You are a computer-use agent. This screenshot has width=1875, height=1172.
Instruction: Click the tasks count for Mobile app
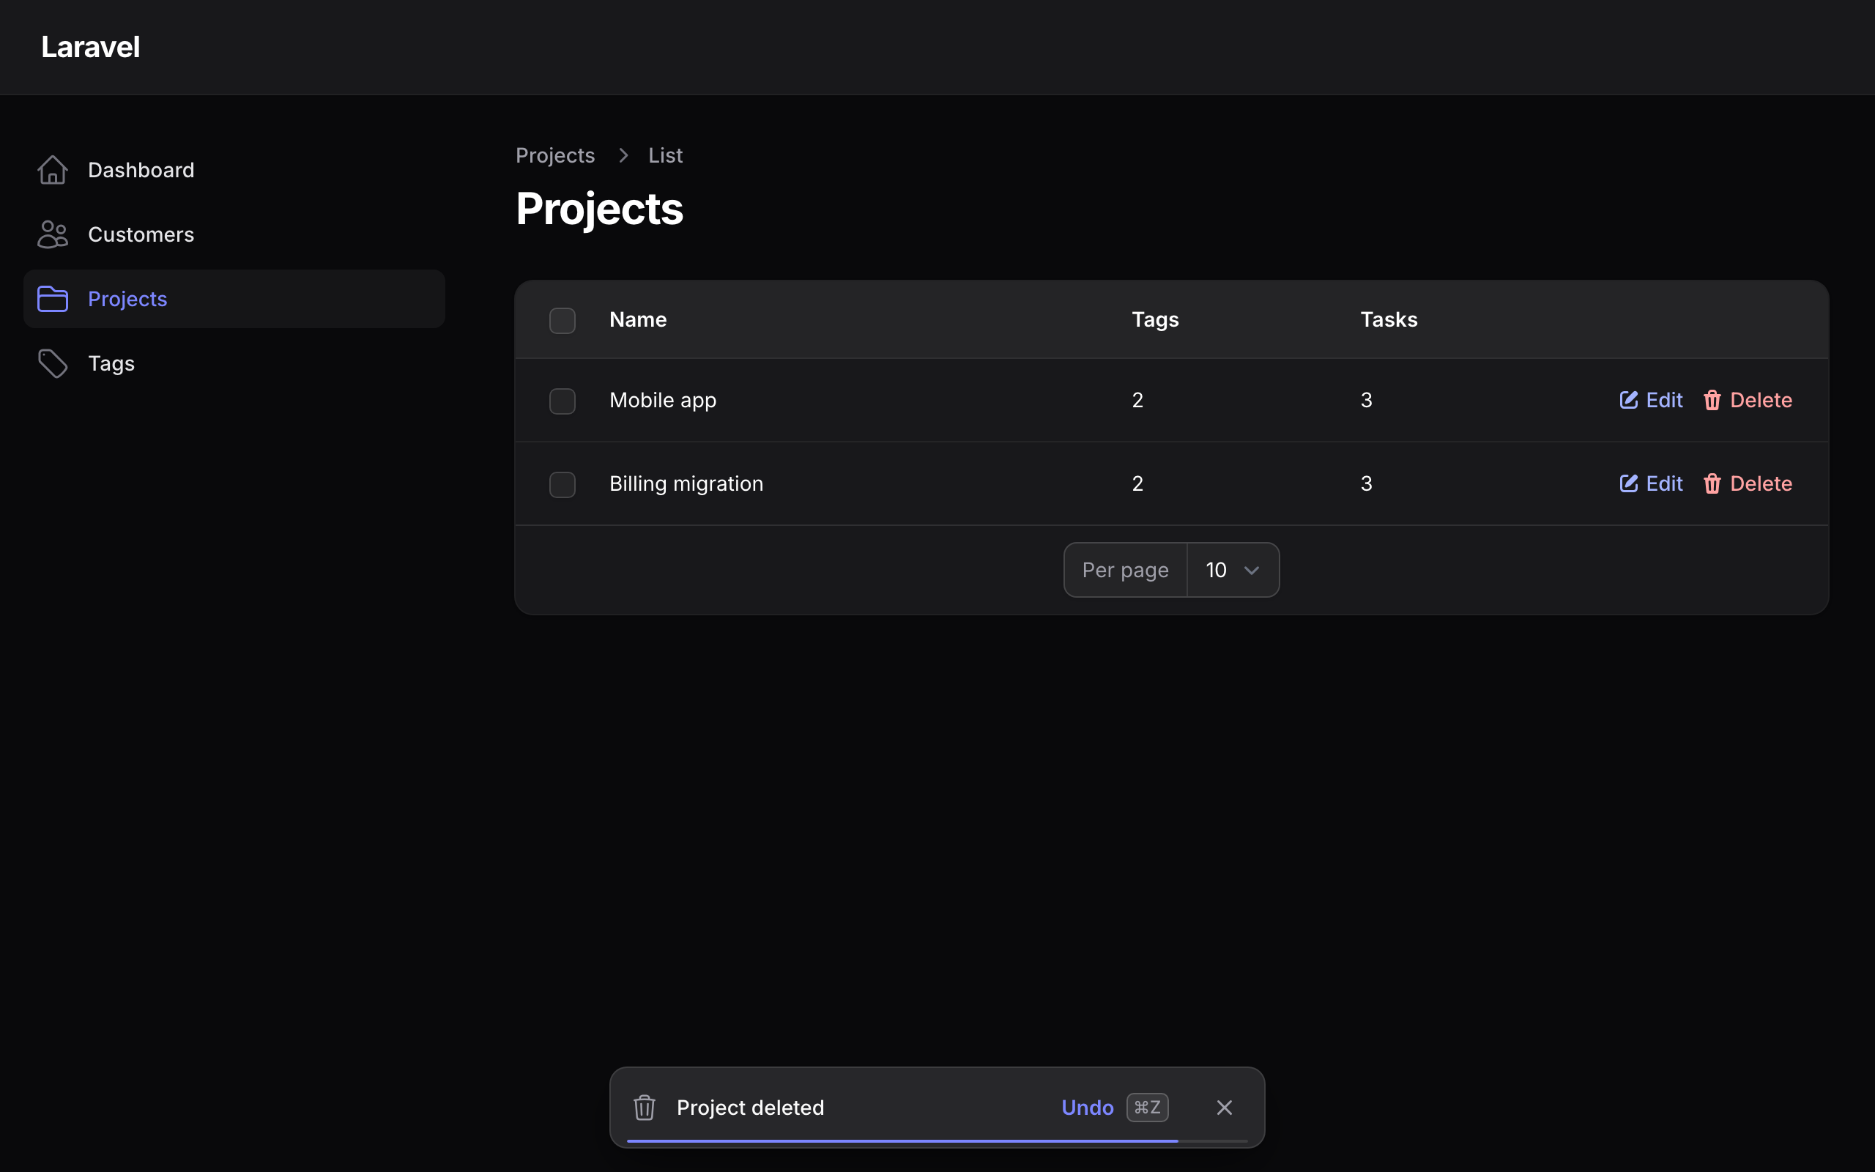click(x=1366, y=400)
